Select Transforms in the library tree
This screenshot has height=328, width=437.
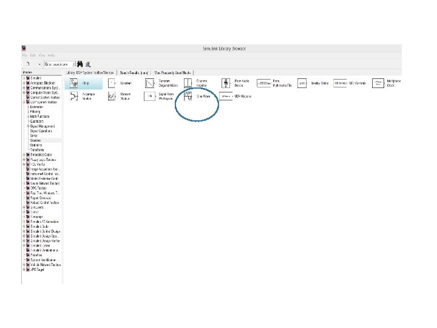[37, 150]
